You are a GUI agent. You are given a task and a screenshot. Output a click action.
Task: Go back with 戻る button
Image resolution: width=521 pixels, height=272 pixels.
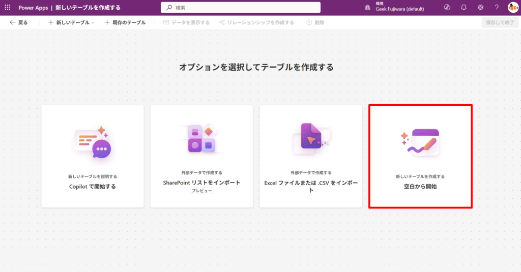pyautogui.click(x=19, y=22)
